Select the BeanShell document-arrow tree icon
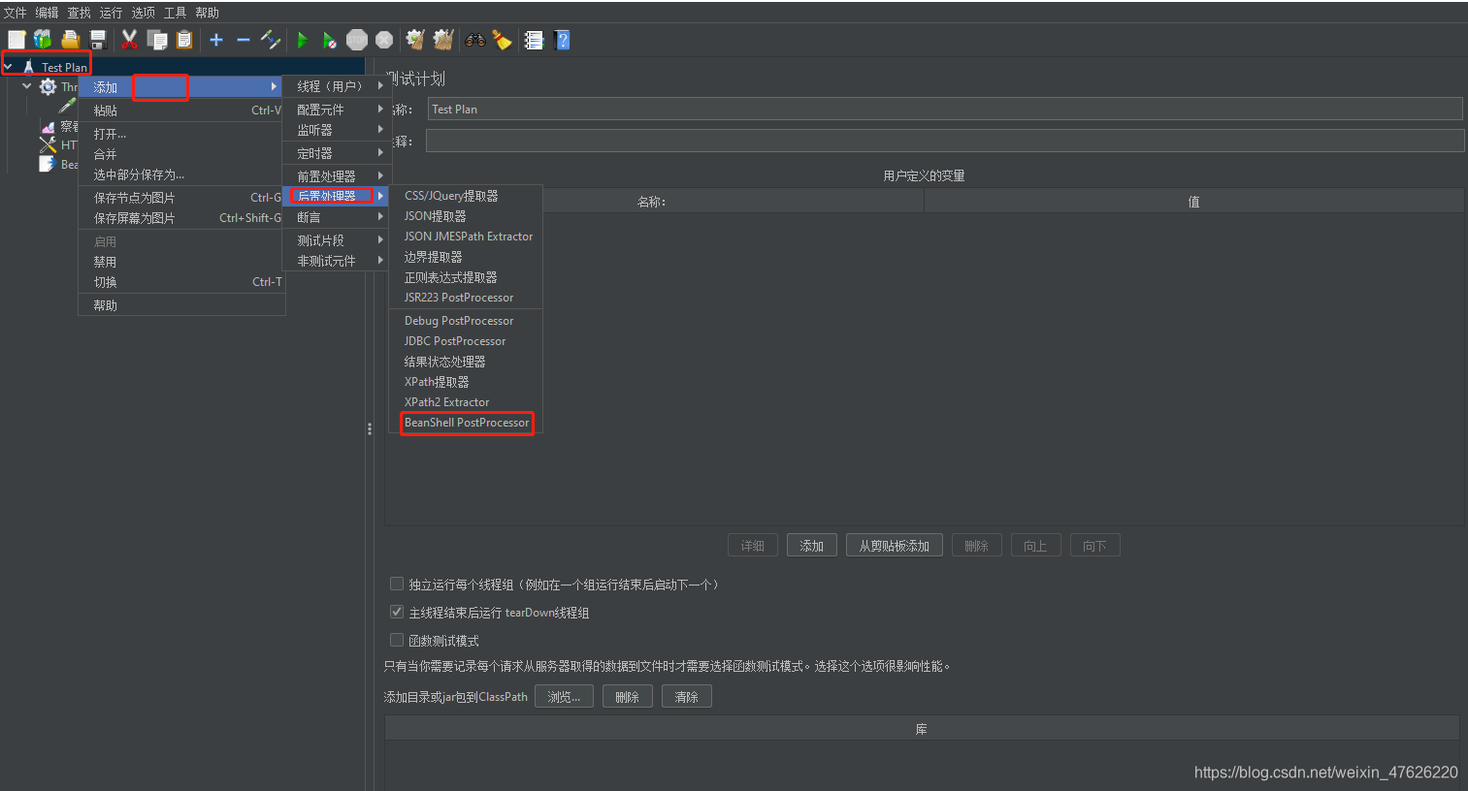 pos(47,164)
